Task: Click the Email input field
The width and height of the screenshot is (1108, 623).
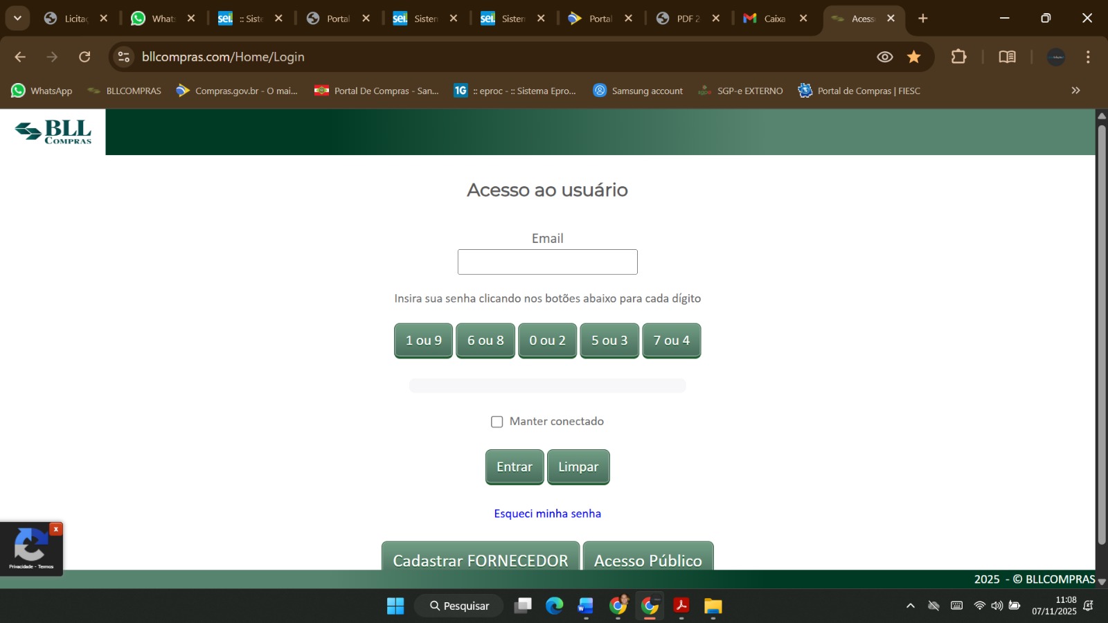Action: (547, 262)
